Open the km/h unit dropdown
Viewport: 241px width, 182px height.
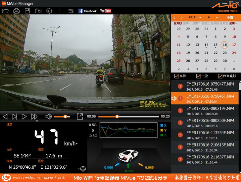click(x=71, y=143)
